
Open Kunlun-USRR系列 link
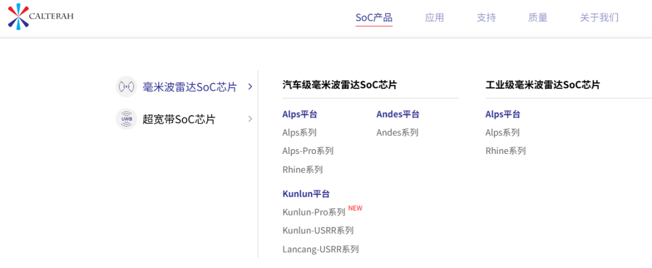point(318,230)
